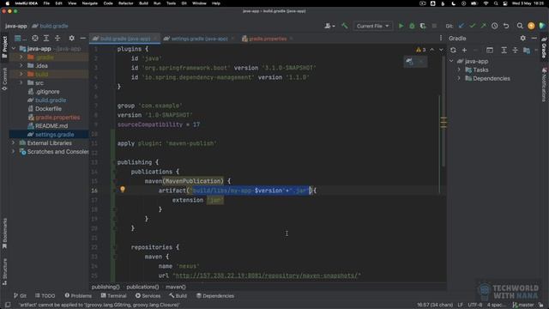This screenshot has width=549, height=309.
Task: Hide the Gradle tool window
Action: point(534,38)
